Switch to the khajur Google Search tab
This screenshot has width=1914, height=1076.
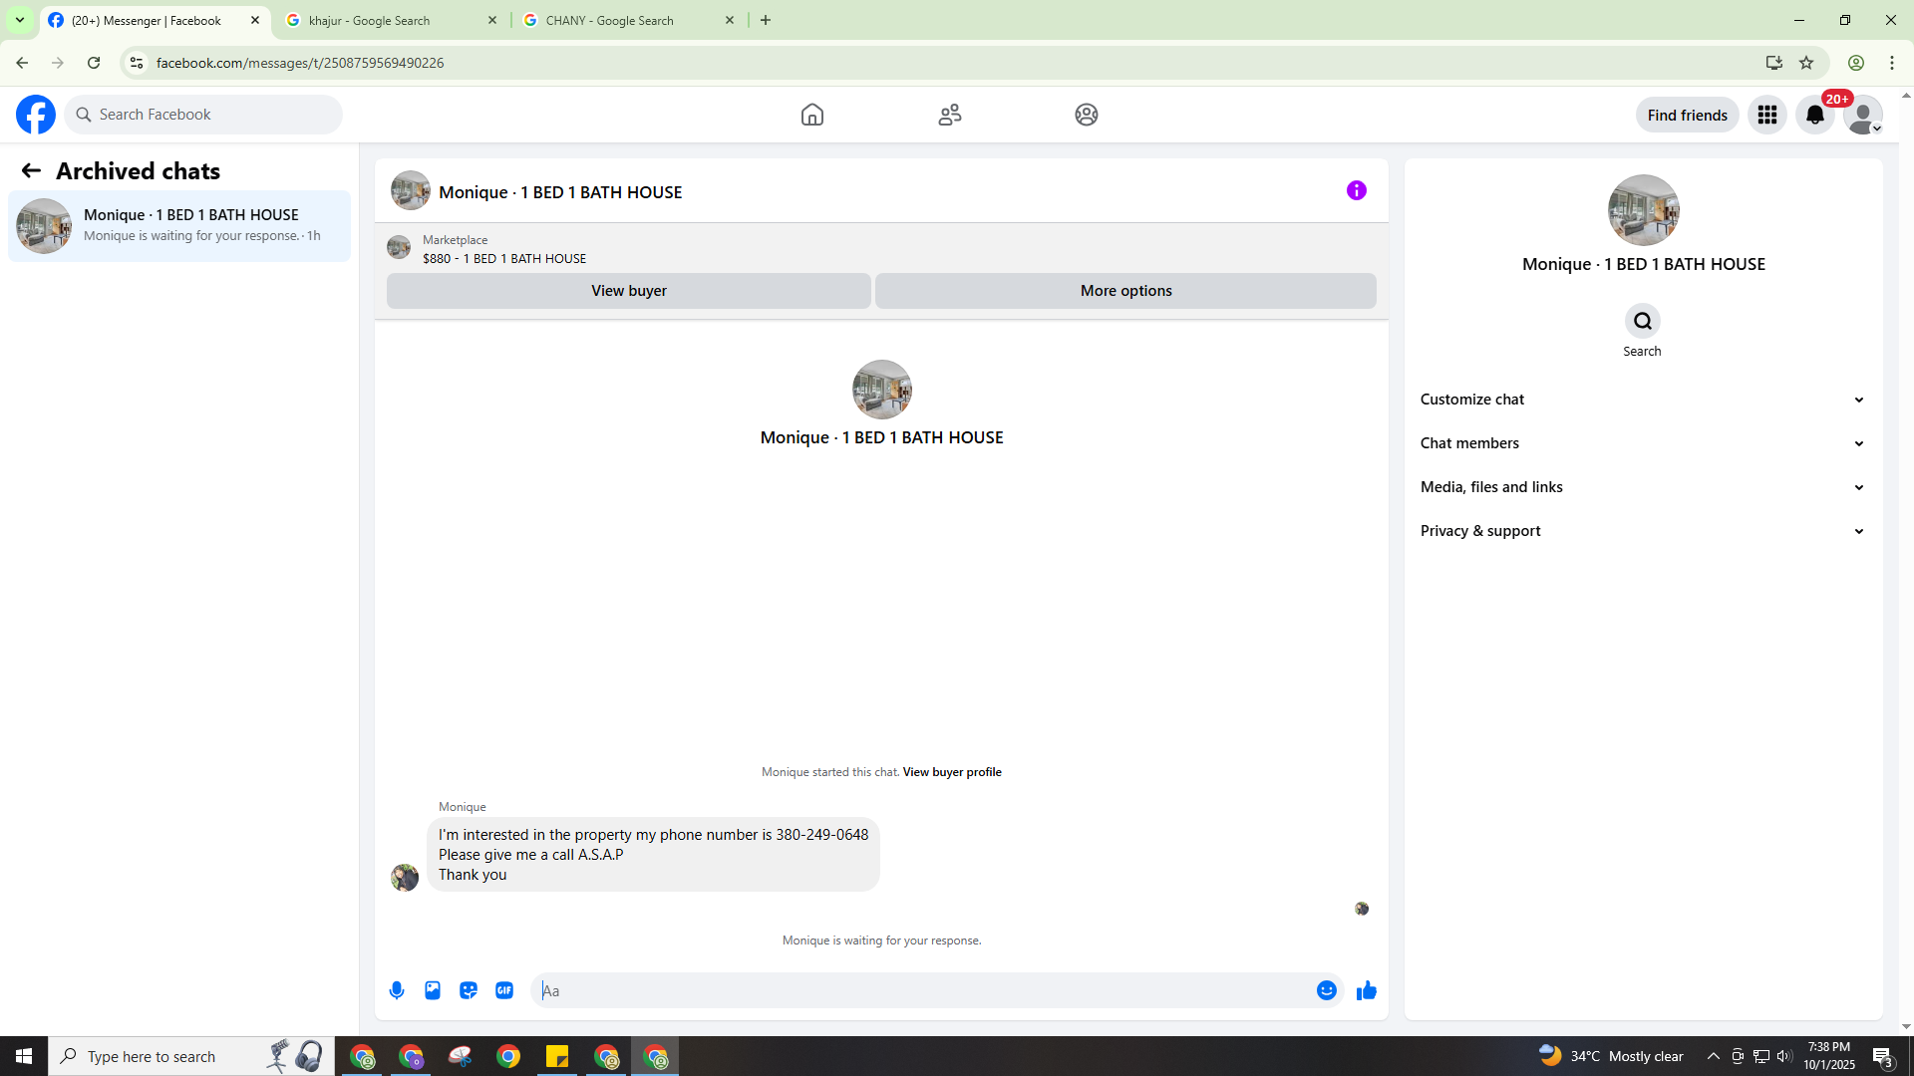[391, 20]
